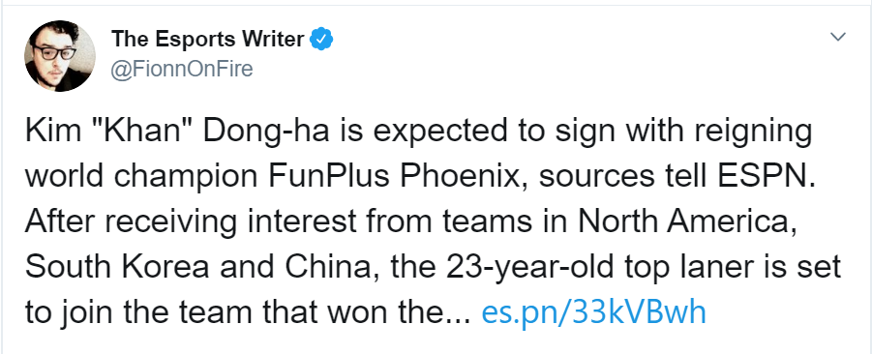Viewport: 872px width, 354px height.
Task: Click The Esports Writer display name
Action: pyautogui.click(x=207, y=39)
